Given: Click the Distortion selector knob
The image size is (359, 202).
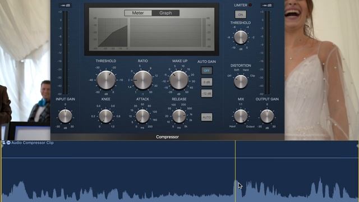Looking at the screenshot, I should point(241,81).
